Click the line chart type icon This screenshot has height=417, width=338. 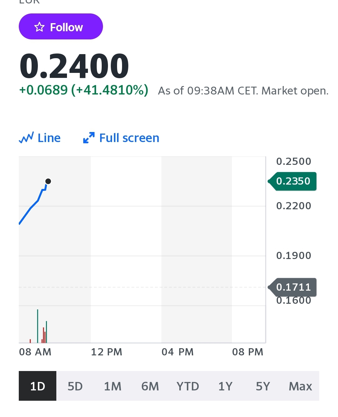(x=26, y=138)
